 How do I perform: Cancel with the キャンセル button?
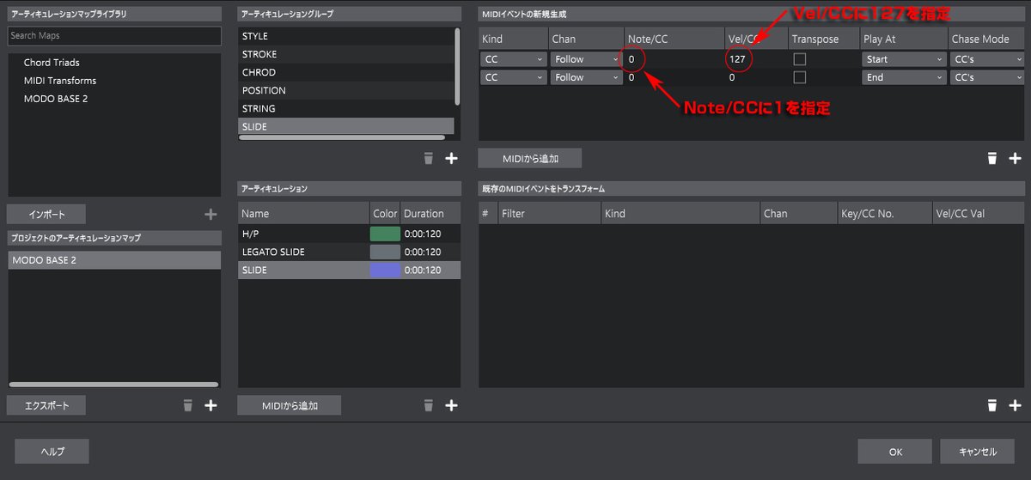pos(977,451)
